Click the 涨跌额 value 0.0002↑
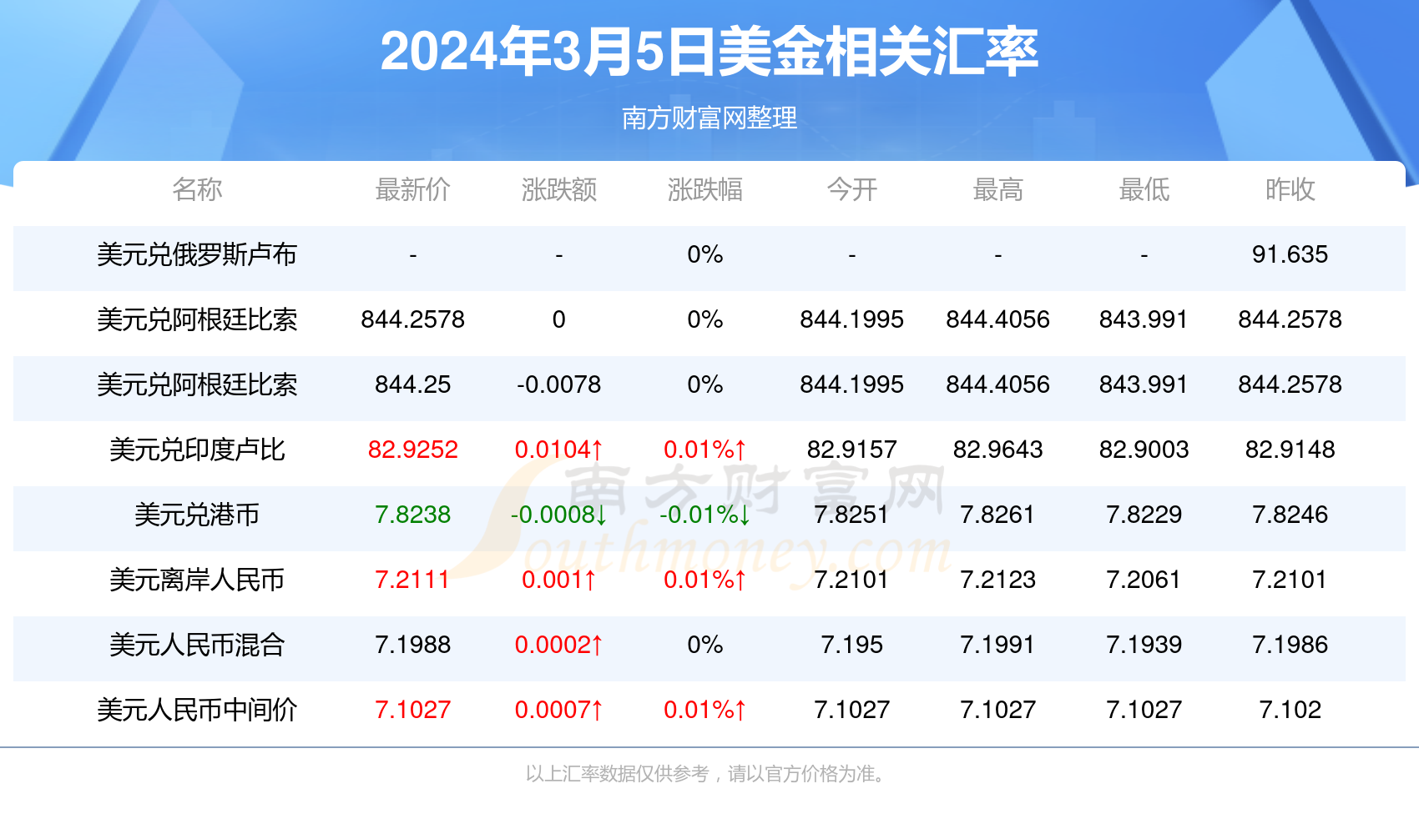Screen dimensions: 1419x834 tap(559, 645)
